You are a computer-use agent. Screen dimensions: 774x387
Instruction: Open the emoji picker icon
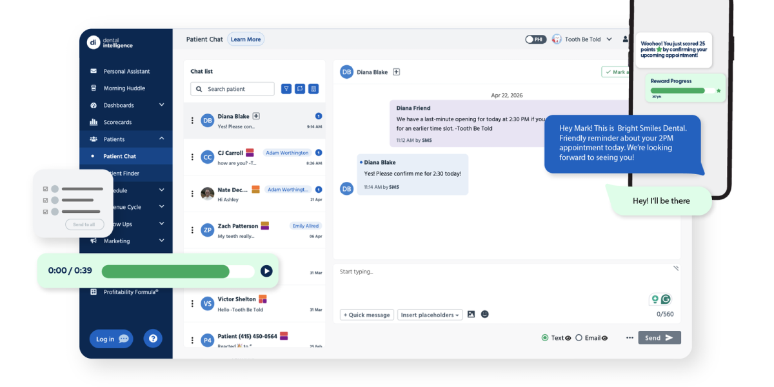[485, 314]
